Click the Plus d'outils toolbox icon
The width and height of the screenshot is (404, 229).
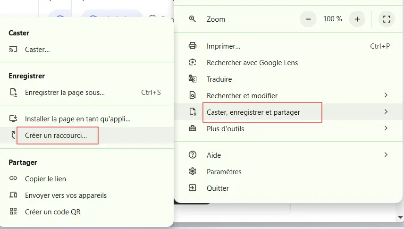pyautogui.click(x=193, y=128)
